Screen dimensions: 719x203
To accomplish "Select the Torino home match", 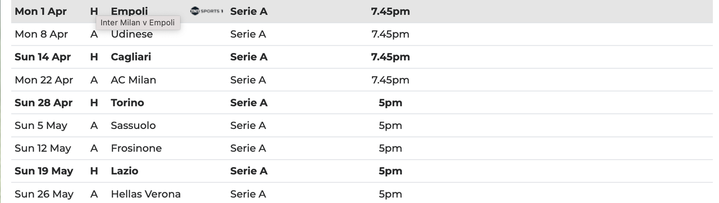I will (x=128, y=103).
